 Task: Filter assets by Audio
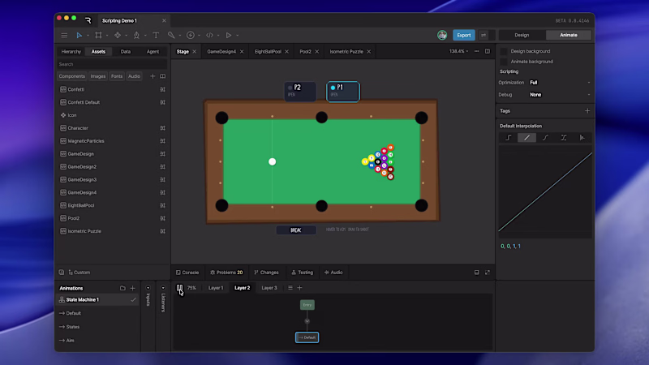pyautogui.click(x=134, y=76)
